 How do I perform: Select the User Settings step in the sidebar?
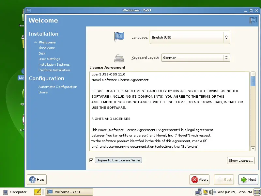click(x=49, y=59)
